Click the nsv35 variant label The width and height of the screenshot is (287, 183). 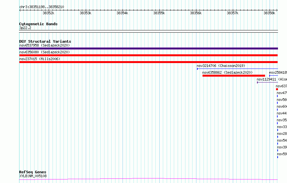282,120
